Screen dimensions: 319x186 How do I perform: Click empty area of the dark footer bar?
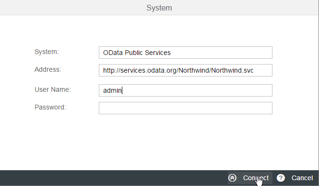[112, 178]
